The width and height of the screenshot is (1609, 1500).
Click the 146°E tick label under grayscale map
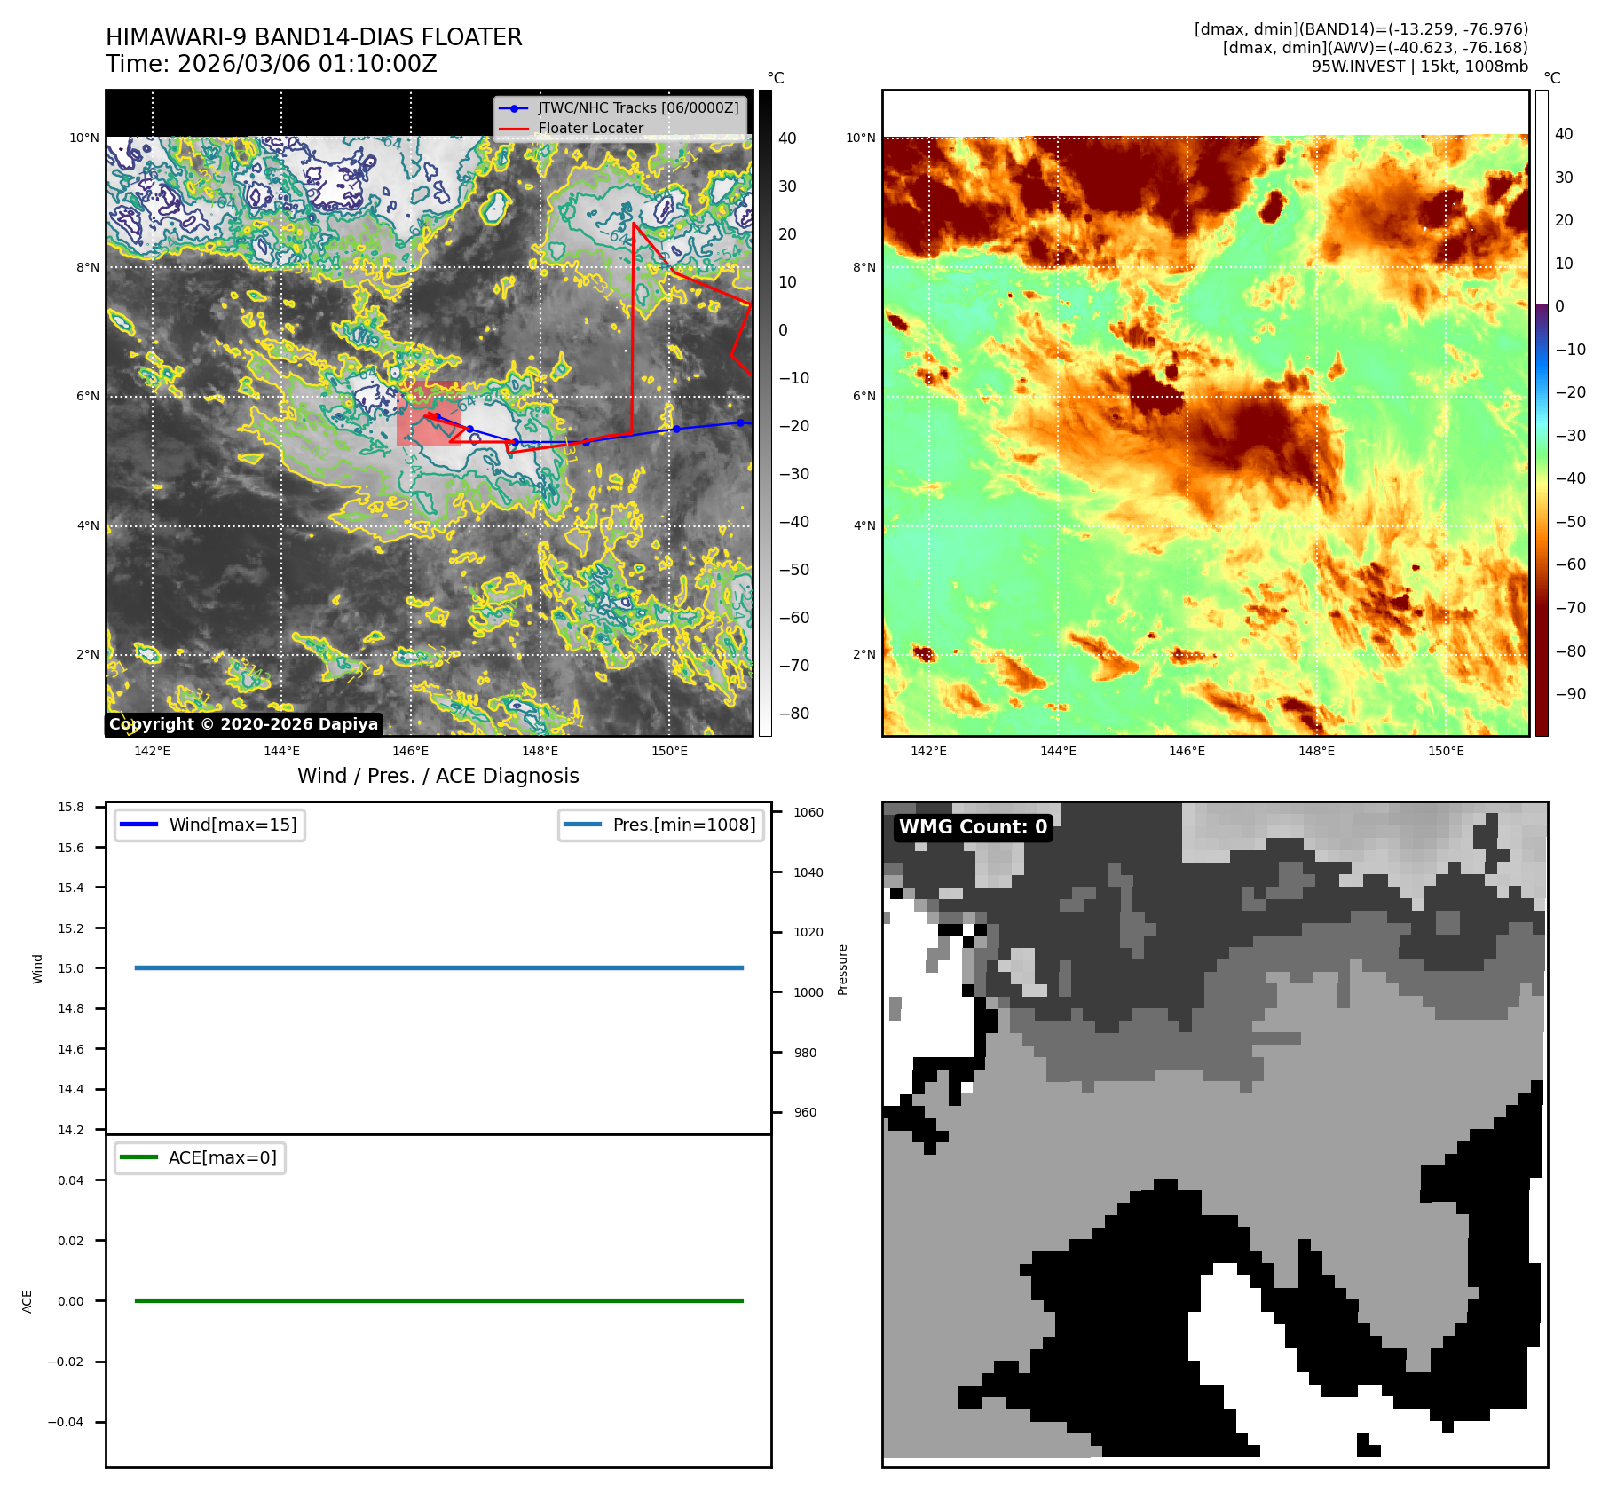(410, 751)
